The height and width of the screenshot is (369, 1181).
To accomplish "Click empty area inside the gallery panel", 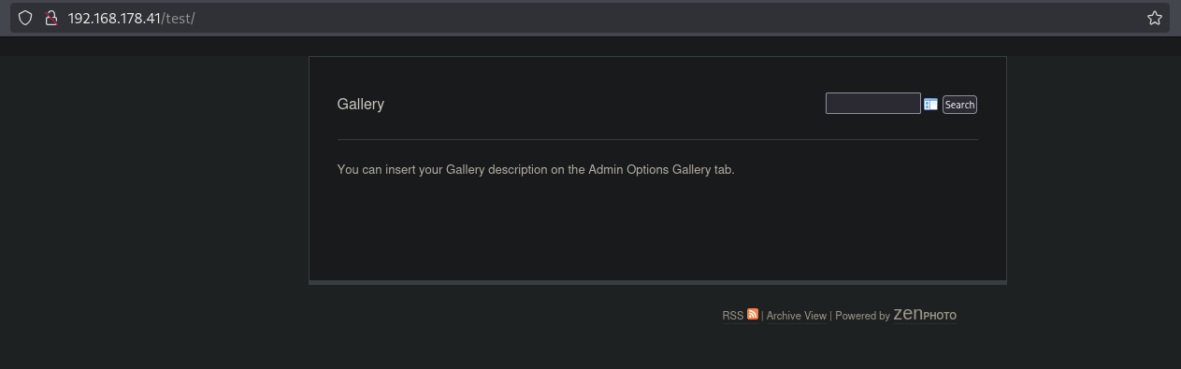I will (x=657, y=229).
